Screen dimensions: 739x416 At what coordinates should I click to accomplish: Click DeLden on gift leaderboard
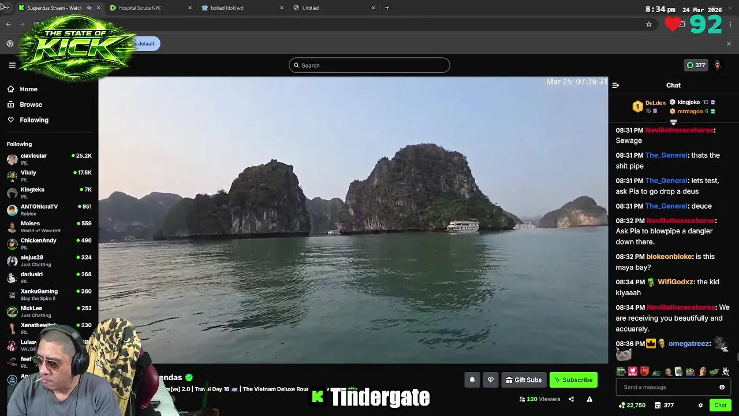[x=655, y=103]
